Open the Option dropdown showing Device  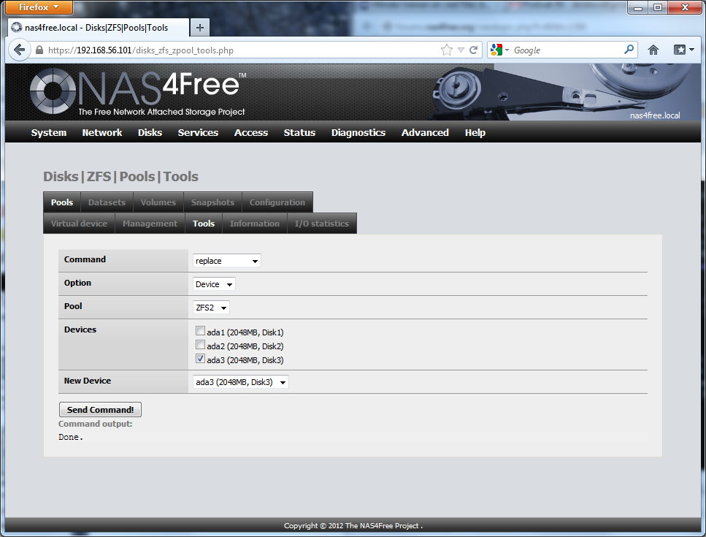[214, 284]
